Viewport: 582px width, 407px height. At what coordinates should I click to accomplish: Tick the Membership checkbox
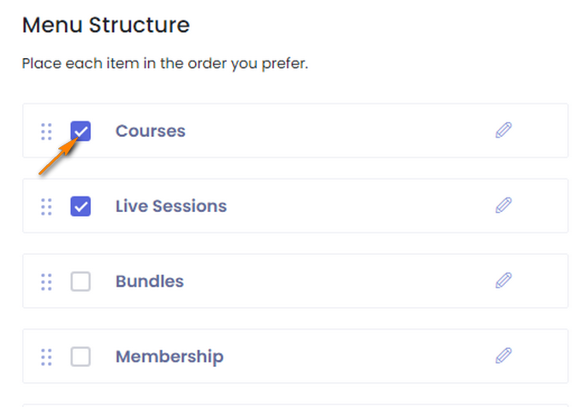80,357
